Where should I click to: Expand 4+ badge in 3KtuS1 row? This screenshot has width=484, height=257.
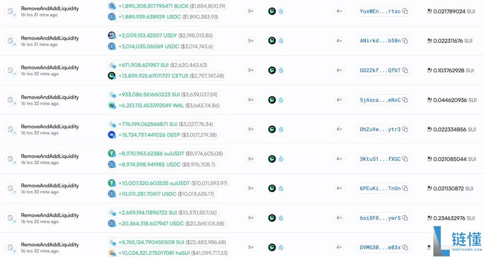pyautogui.click(x=339, y=159)
